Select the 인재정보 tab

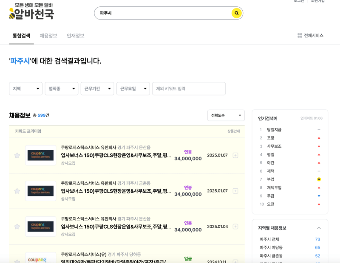[x=76, y=36]
